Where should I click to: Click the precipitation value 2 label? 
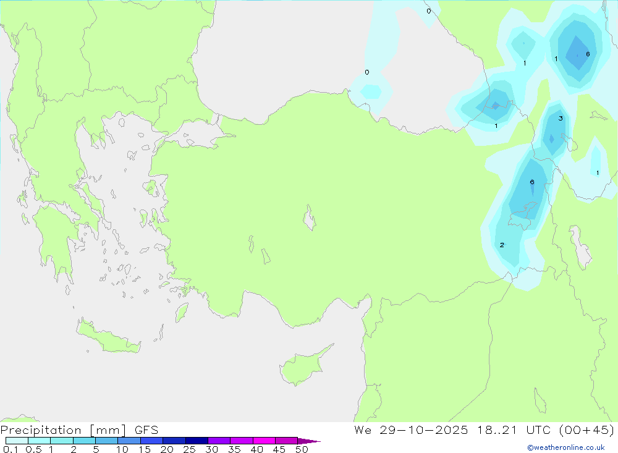pyautogui.click(x=502, y=245)
